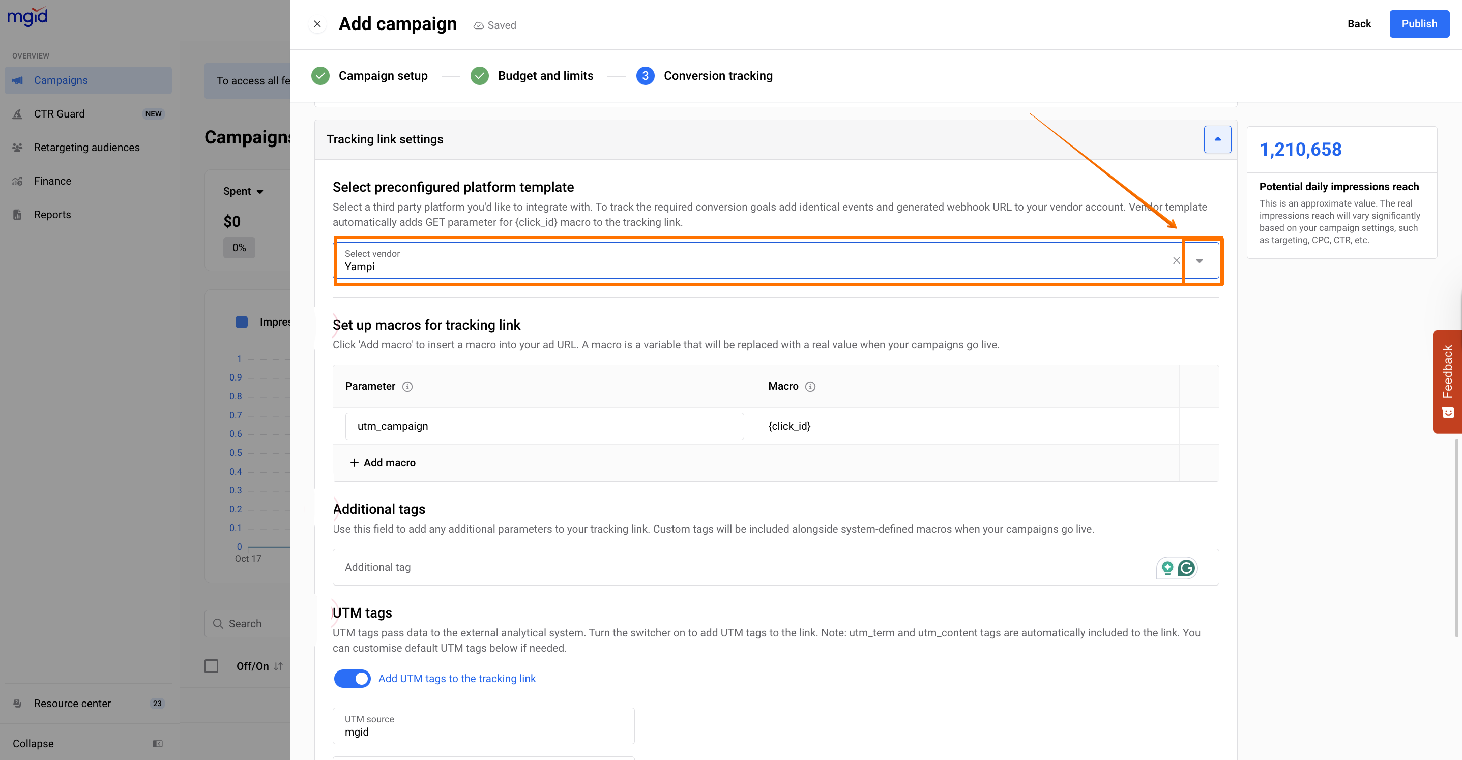The image size is (1462, 760).
Task: Click the utm_campaign parameter field
Action: (x=544, y=426)
